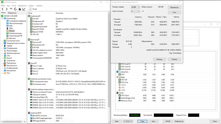This screenshot has width=221, height=124.
Task: Toggle the CPU Clock checkbox
Action: [x=119, y=96]
